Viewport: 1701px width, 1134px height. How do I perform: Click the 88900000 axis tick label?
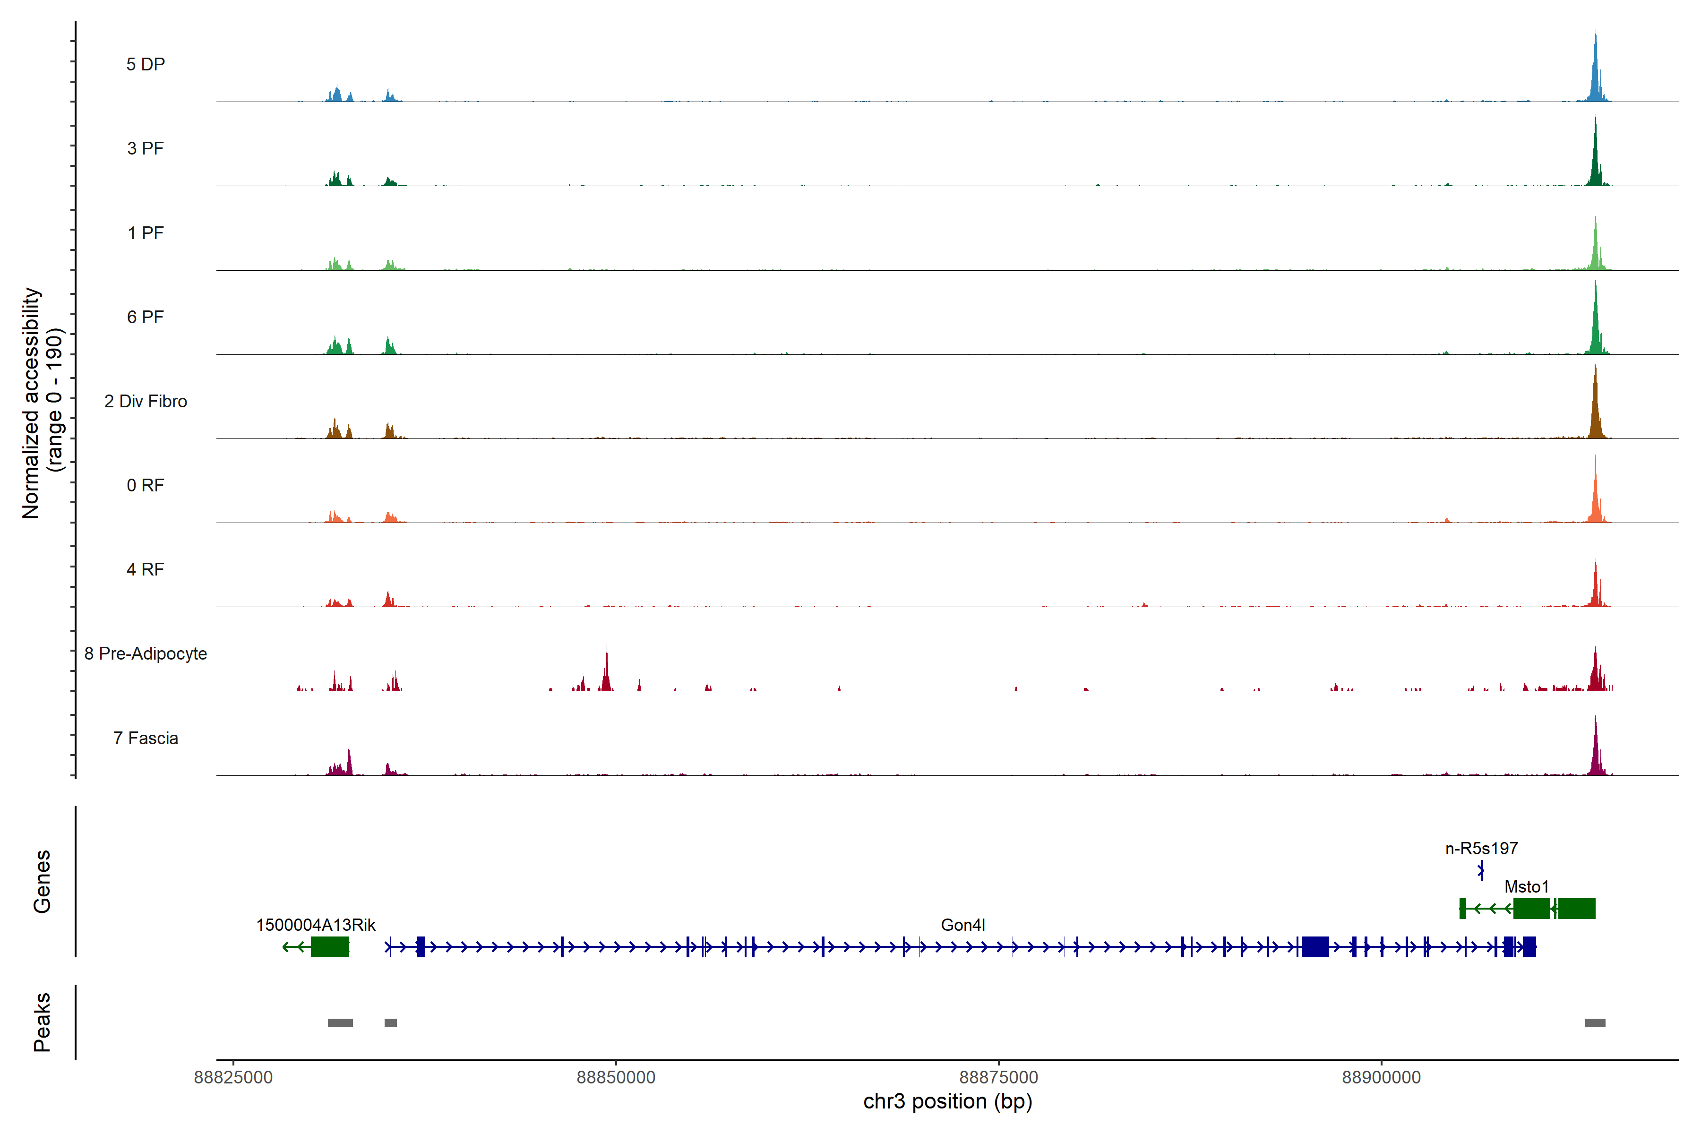[1381, 1078]
